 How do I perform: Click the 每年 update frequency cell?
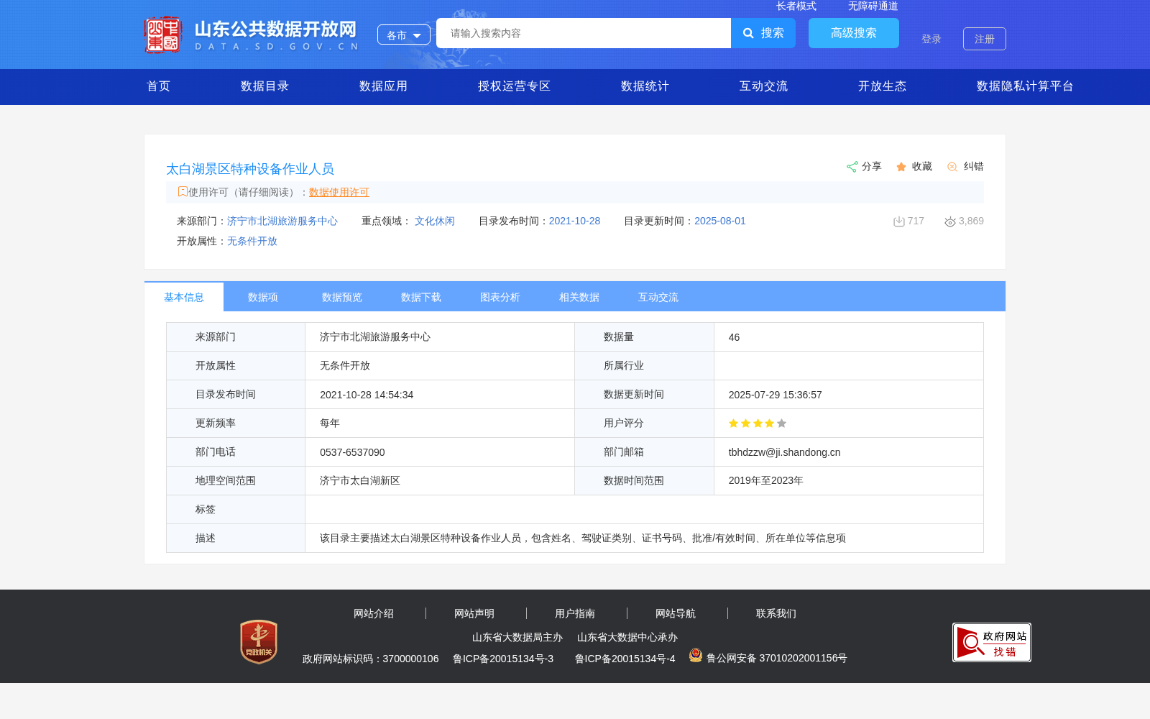click(x=440, y=423)
